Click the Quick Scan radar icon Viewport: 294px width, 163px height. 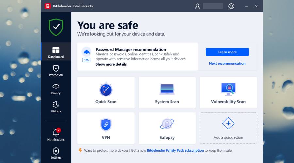(106, 89)
